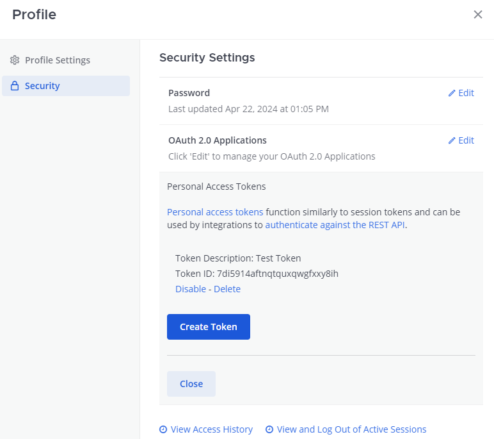Collapse the Personal Access Tokens section header

pos(216,186)
